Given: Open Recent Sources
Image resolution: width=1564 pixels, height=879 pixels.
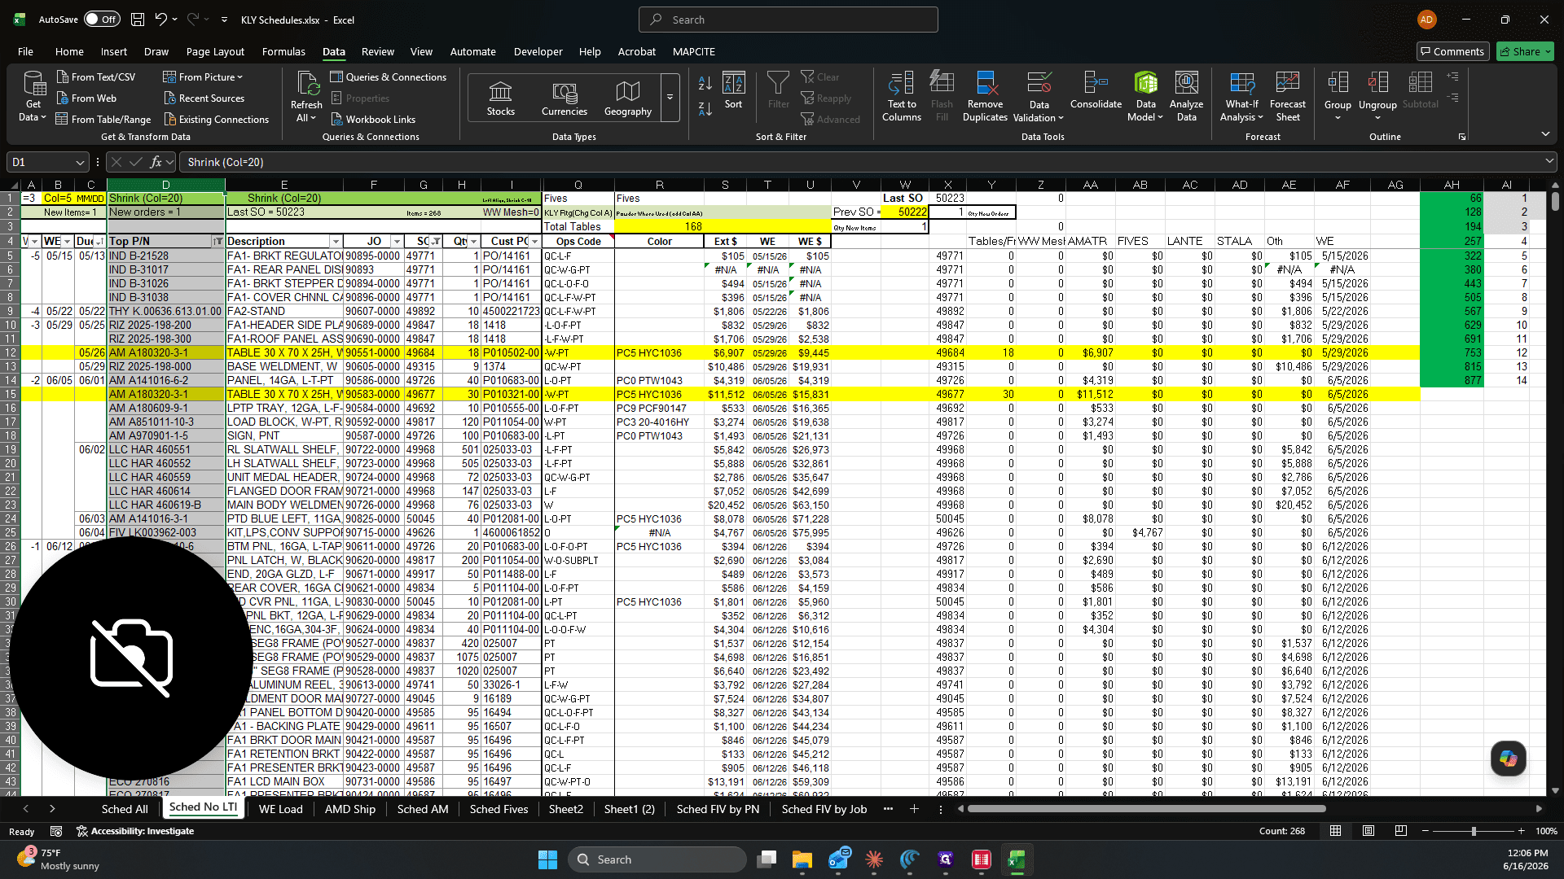Looking at the screenshot, I should pyautogui.click(x=204, y=98).
